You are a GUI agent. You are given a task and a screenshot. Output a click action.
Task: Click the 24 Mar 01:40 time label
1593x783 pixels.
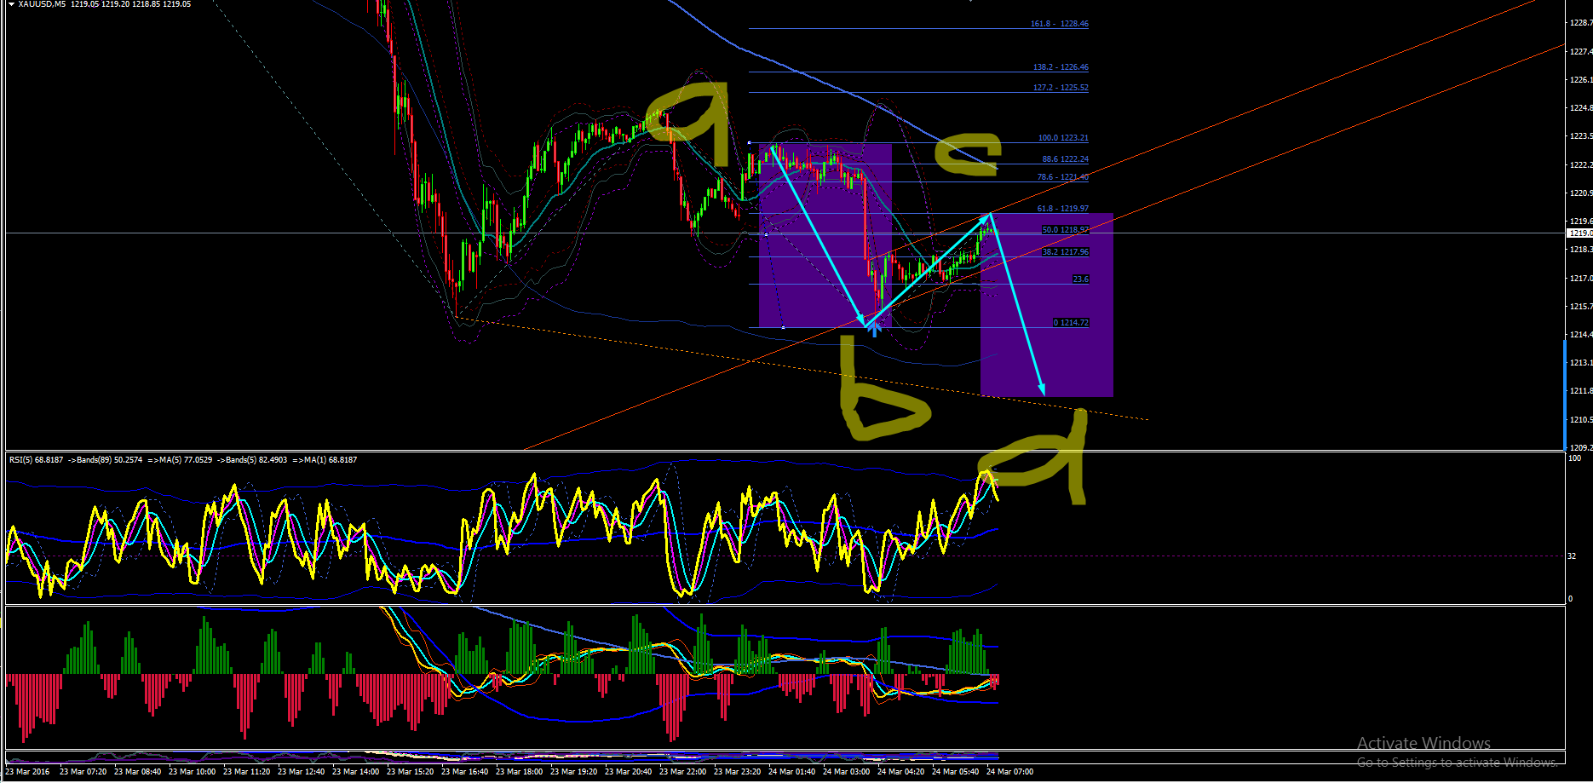pyautogui.click(x=791, y=772)
